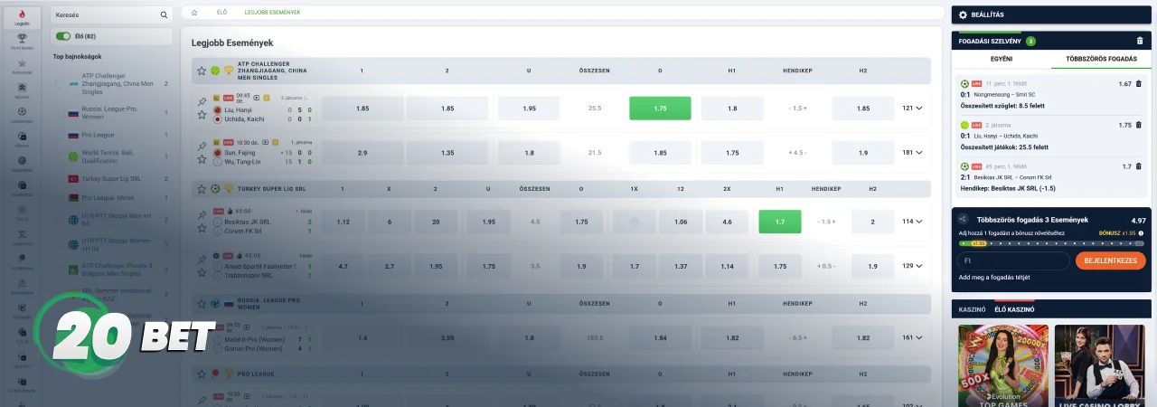Click the search magnifier icon
This screenshot has width=1157, height=407.
(x=164, y=15)
